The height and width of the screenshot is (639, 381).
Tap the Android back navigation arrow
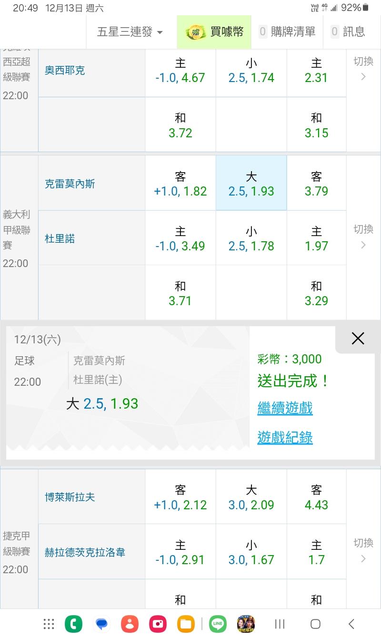pos(351,624)
